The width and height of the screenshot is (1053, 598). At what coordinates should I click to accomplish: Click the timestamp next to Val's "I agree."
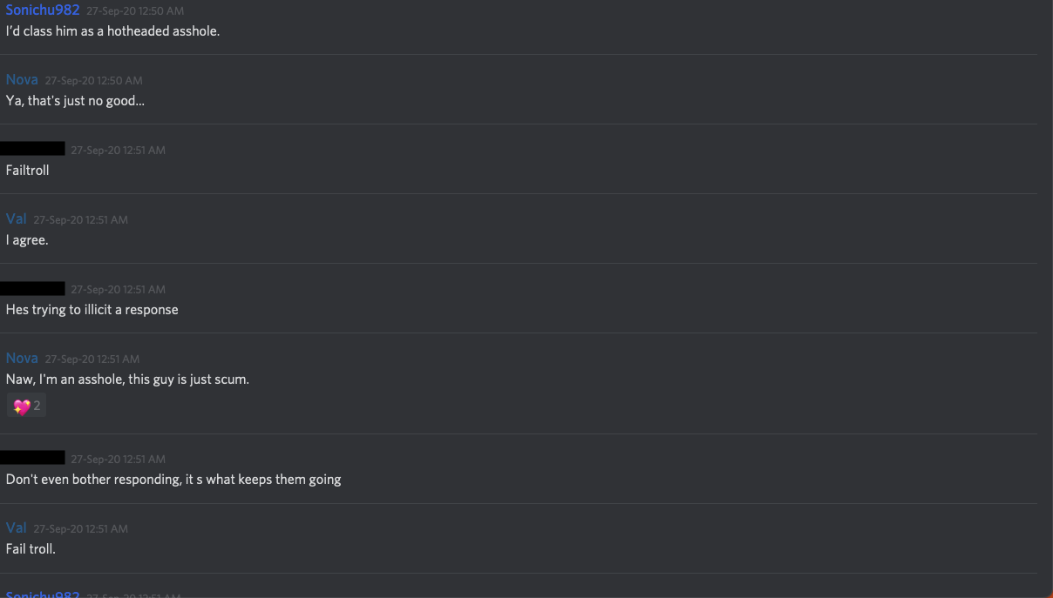tap(80, 220)
